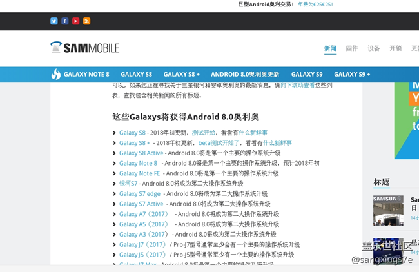
Task: Click the chevron bullet beside Galaxy J5 (2017)
Action: click(x=114, y=255)
